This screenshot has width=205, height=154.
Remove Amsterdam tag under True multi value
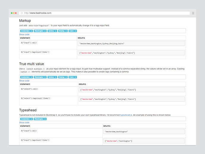pyautogui.click(x=31, y=77)
